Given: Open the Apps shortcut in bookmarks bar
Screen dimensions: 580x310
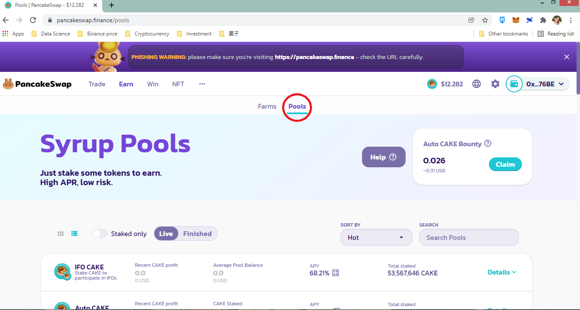Looking at the screenshot, I should pos(13,34).
